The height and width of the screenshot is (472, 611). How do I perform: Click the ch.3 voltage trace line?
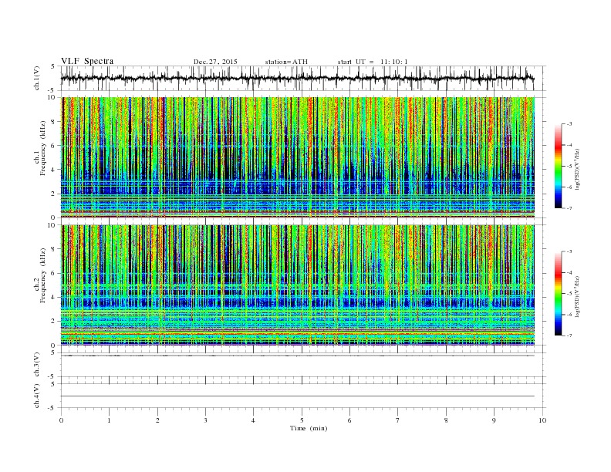coord(298,356)
